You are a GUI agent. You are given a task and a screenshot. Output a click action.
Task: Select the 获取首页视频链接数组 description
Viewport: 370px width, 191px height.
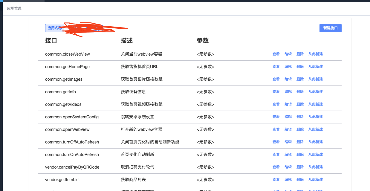point(142,104)
